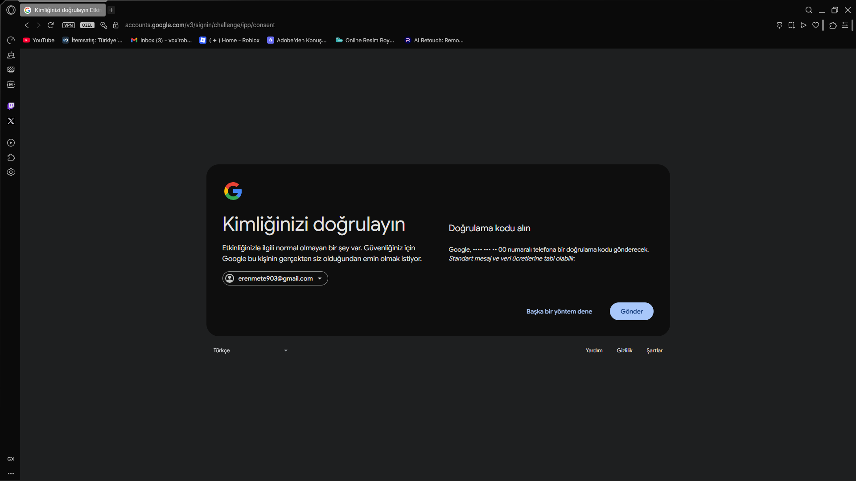The width and height of the screenshot is (856, 481).
Task: Toggle the VPN badge in address bar
Action: [x=68, y=25]
